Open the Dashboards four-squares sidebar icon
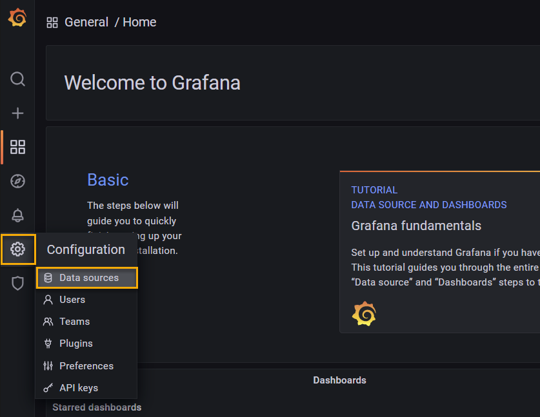Screen dimensions: 540x417 pyautogui.click(x=17, y=147)
